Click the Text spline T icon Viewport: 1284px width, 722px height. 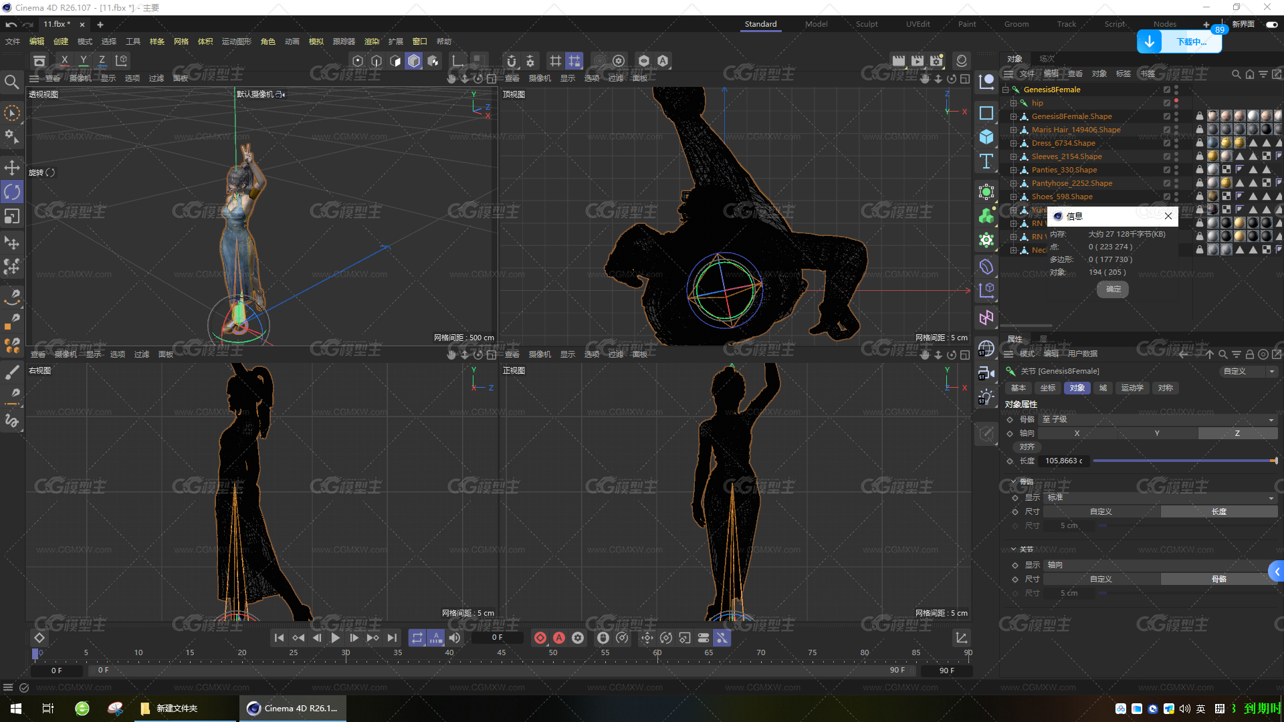[x=986, y=161]
